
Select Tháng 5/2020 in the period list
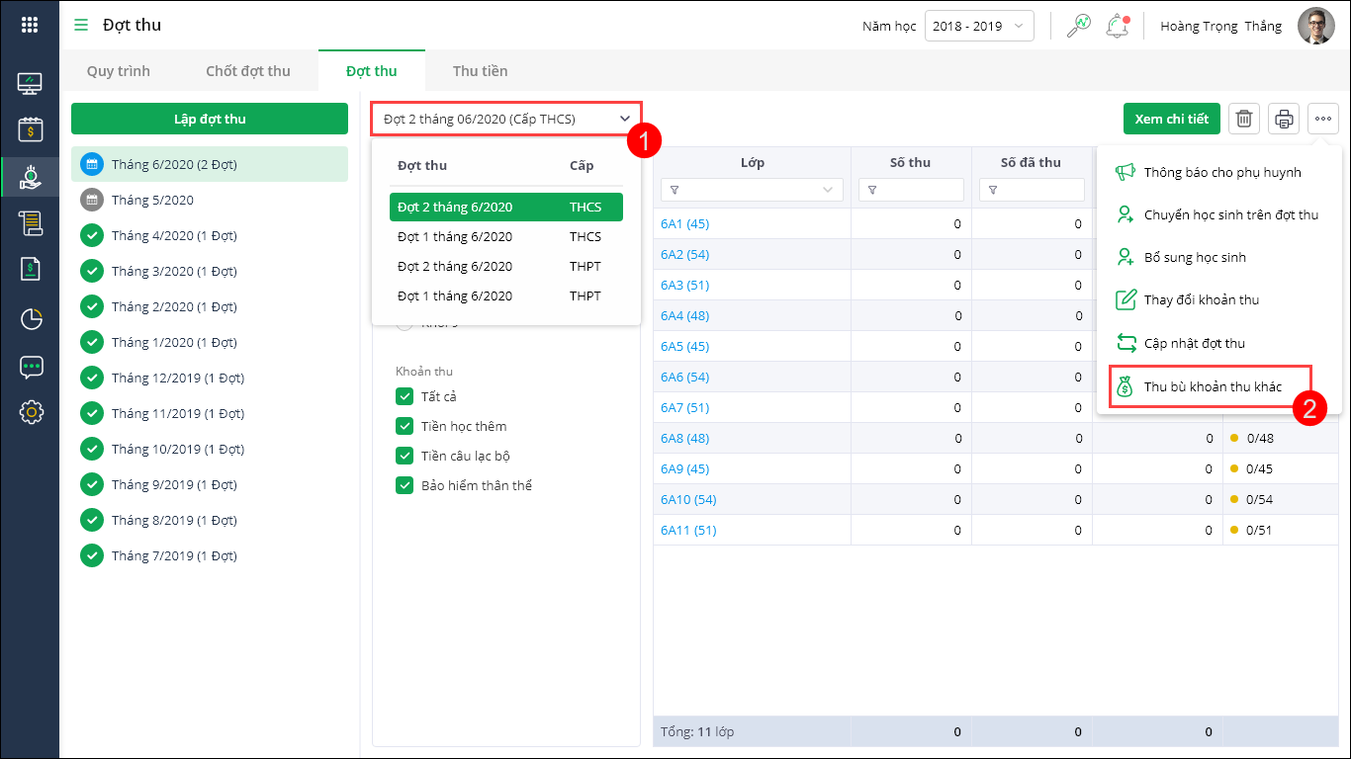[x=152, y=200]
